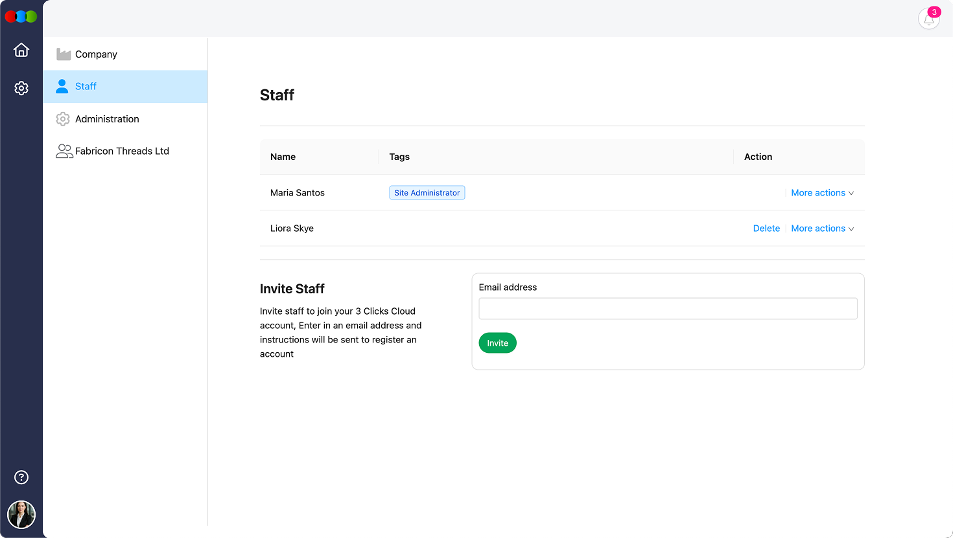The image size is (953, 538).
Task: Open Settings via the gear icon sidebar
Action: tap(21, 87)
